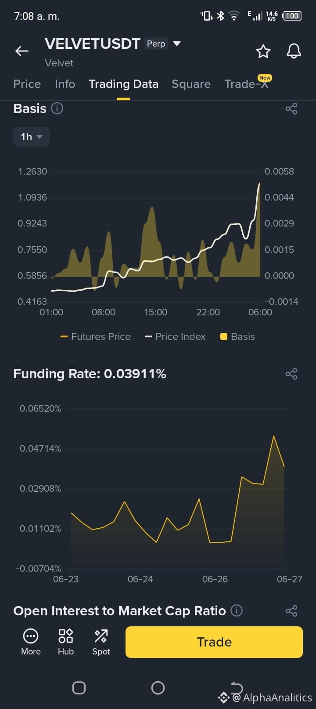Share the Funding Rate chart
Image resolution: width=316 pixels, height=709 pixels.
pyautogui.click(x=291, y=374)
